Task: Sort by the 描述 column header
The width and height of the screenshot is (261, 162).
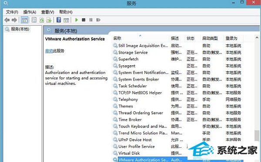Action: coord(175,38)
